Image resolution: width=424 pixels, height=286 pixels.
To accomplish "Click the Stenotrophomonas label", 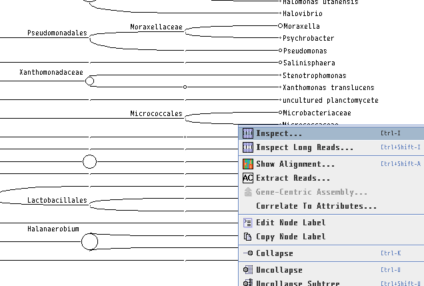I will tap(315, 75).
